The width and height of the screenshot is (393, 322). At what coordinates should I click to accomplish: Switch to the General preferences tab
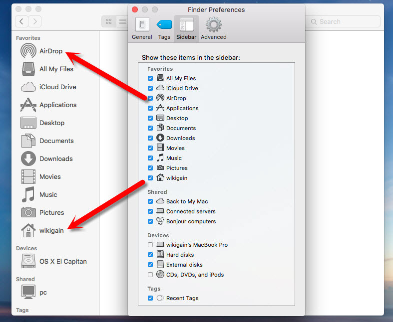coord(142,28)
